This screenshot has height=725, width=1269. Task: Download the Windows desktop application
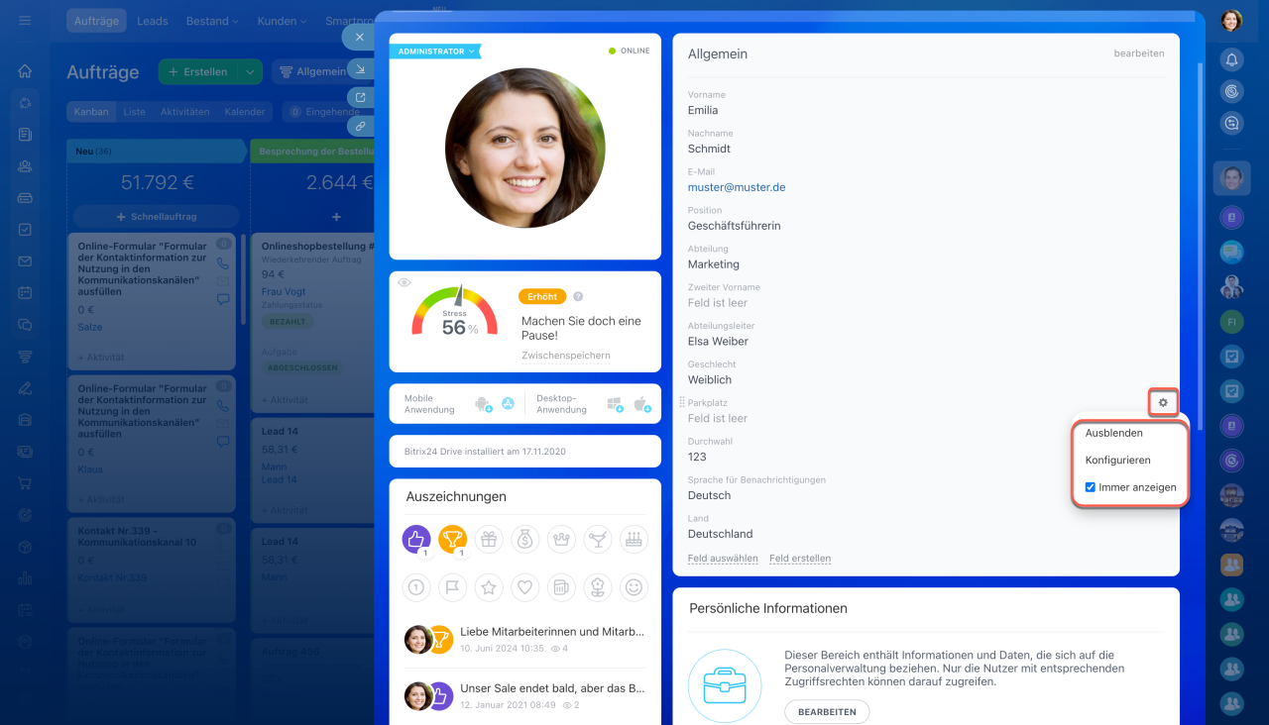coord(615,404)
